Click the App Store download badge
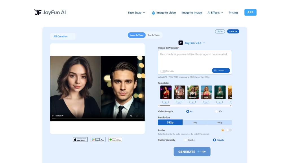This screenshot has height=163, width=289. [x=80, y=139]
